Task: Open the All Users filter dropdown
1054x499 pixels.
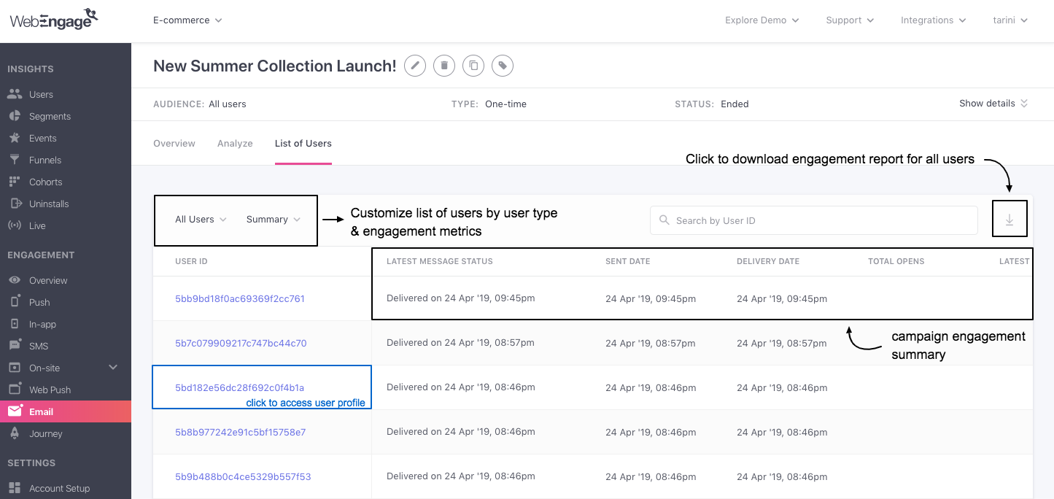Action: click(201, 219)
